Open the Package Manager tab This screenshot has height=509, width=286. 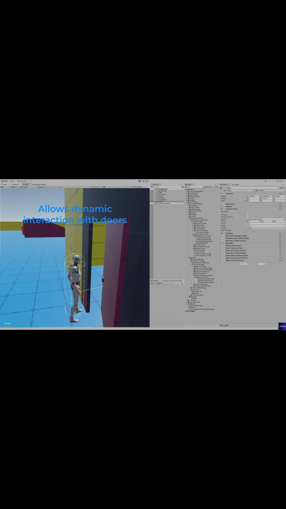(39, 185)
